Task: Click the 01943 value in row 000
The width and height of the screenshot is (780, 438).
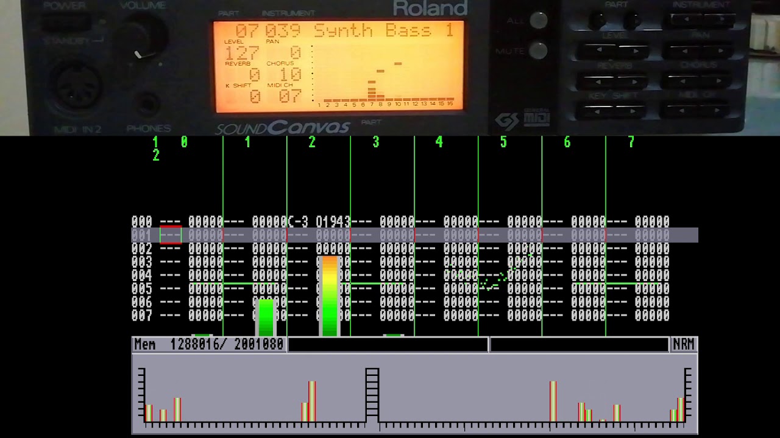Action: pos(333,221)
